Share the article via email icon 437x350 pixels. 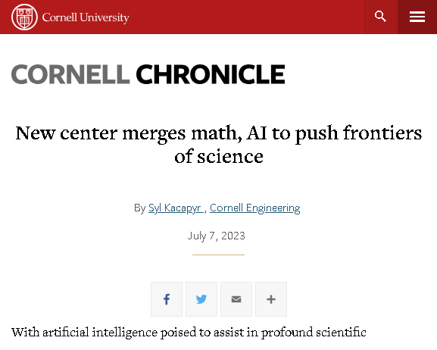(236, 299)
